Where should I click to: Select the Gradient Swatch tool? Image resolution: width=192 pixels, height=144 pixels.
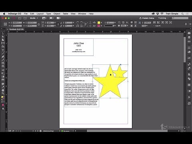(3, 77)
